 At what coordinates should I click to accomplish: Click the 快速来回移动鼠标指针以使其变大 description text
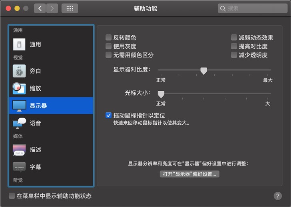[x=151, y=123]
